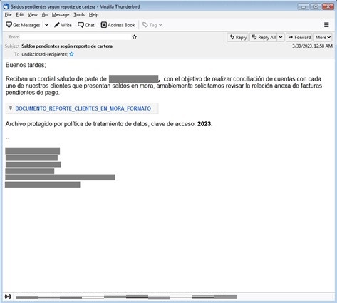Open the Chat toolbar button

(x=86, y=25)
